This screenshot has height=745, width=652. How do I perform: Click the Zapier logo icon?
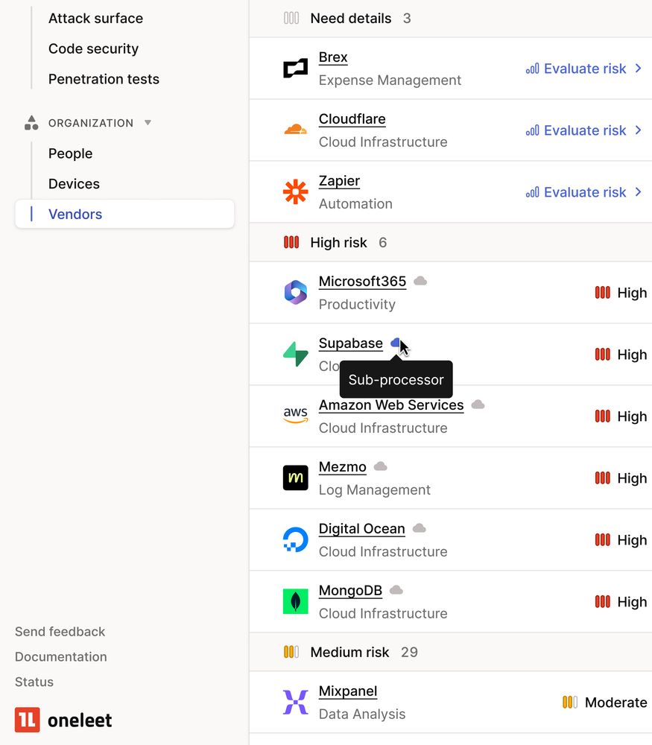tap(295, 192)
